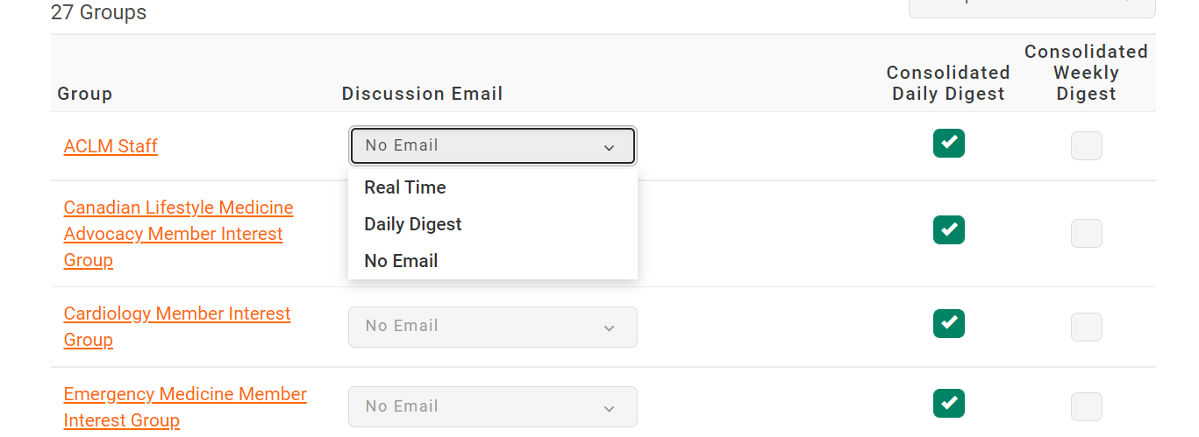
Task: Check ACLM Staff Consolidated Weekly Digest box
Action: tap(1086, 145)
